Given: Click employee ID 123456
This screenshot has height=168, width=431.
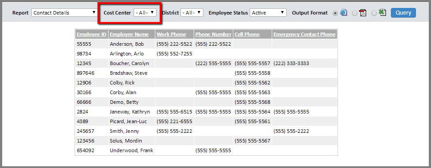Looking at the screenshot, I should coord(85,141).
